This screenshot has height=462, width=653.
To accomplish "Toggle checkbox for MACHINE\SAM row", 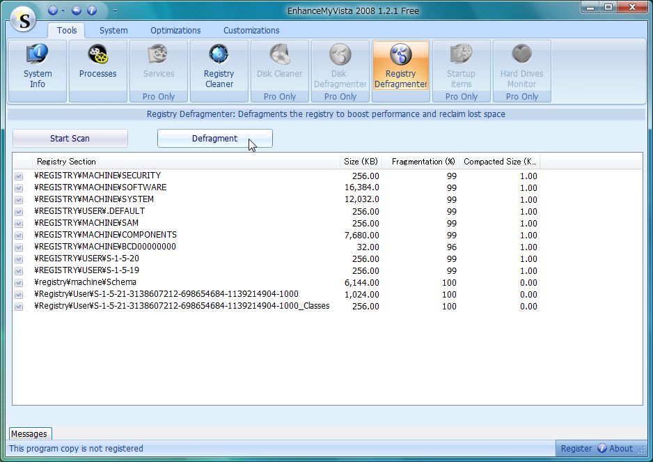I will tap(19, 223).
